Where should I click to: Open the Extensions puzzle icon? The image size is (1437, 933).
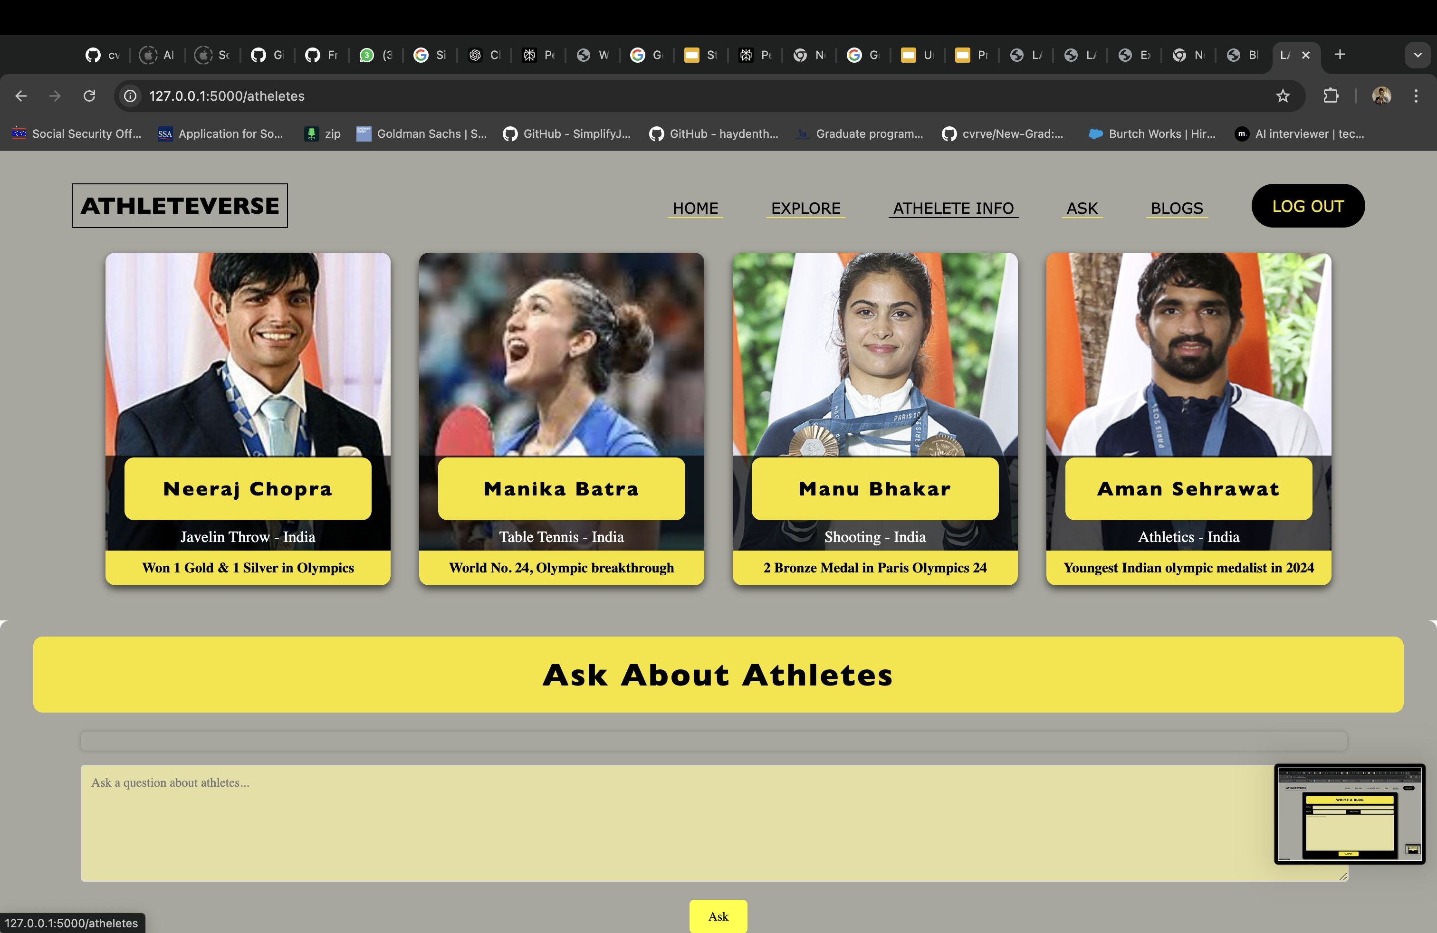coord(1331,96)
